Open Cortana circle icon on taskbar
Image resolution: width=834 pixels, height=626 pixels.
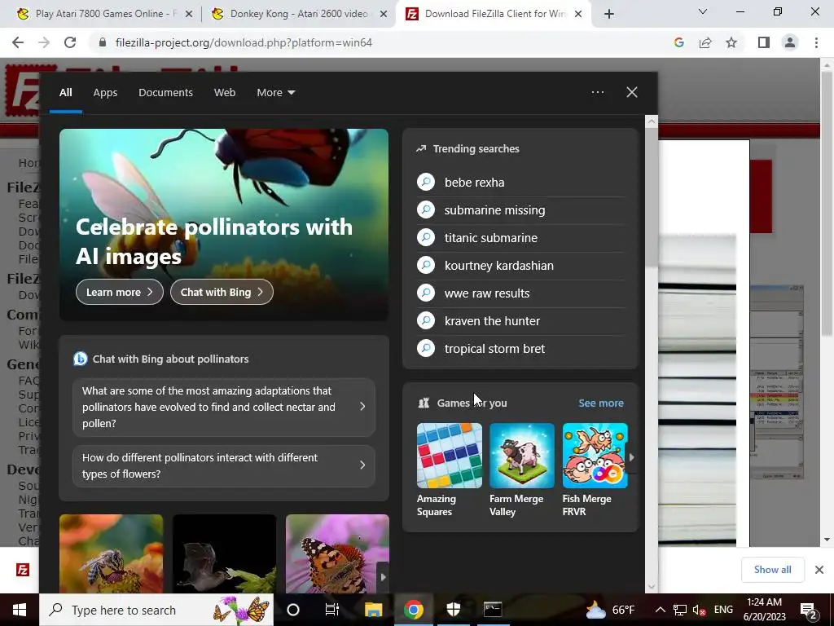coord(293,610)
